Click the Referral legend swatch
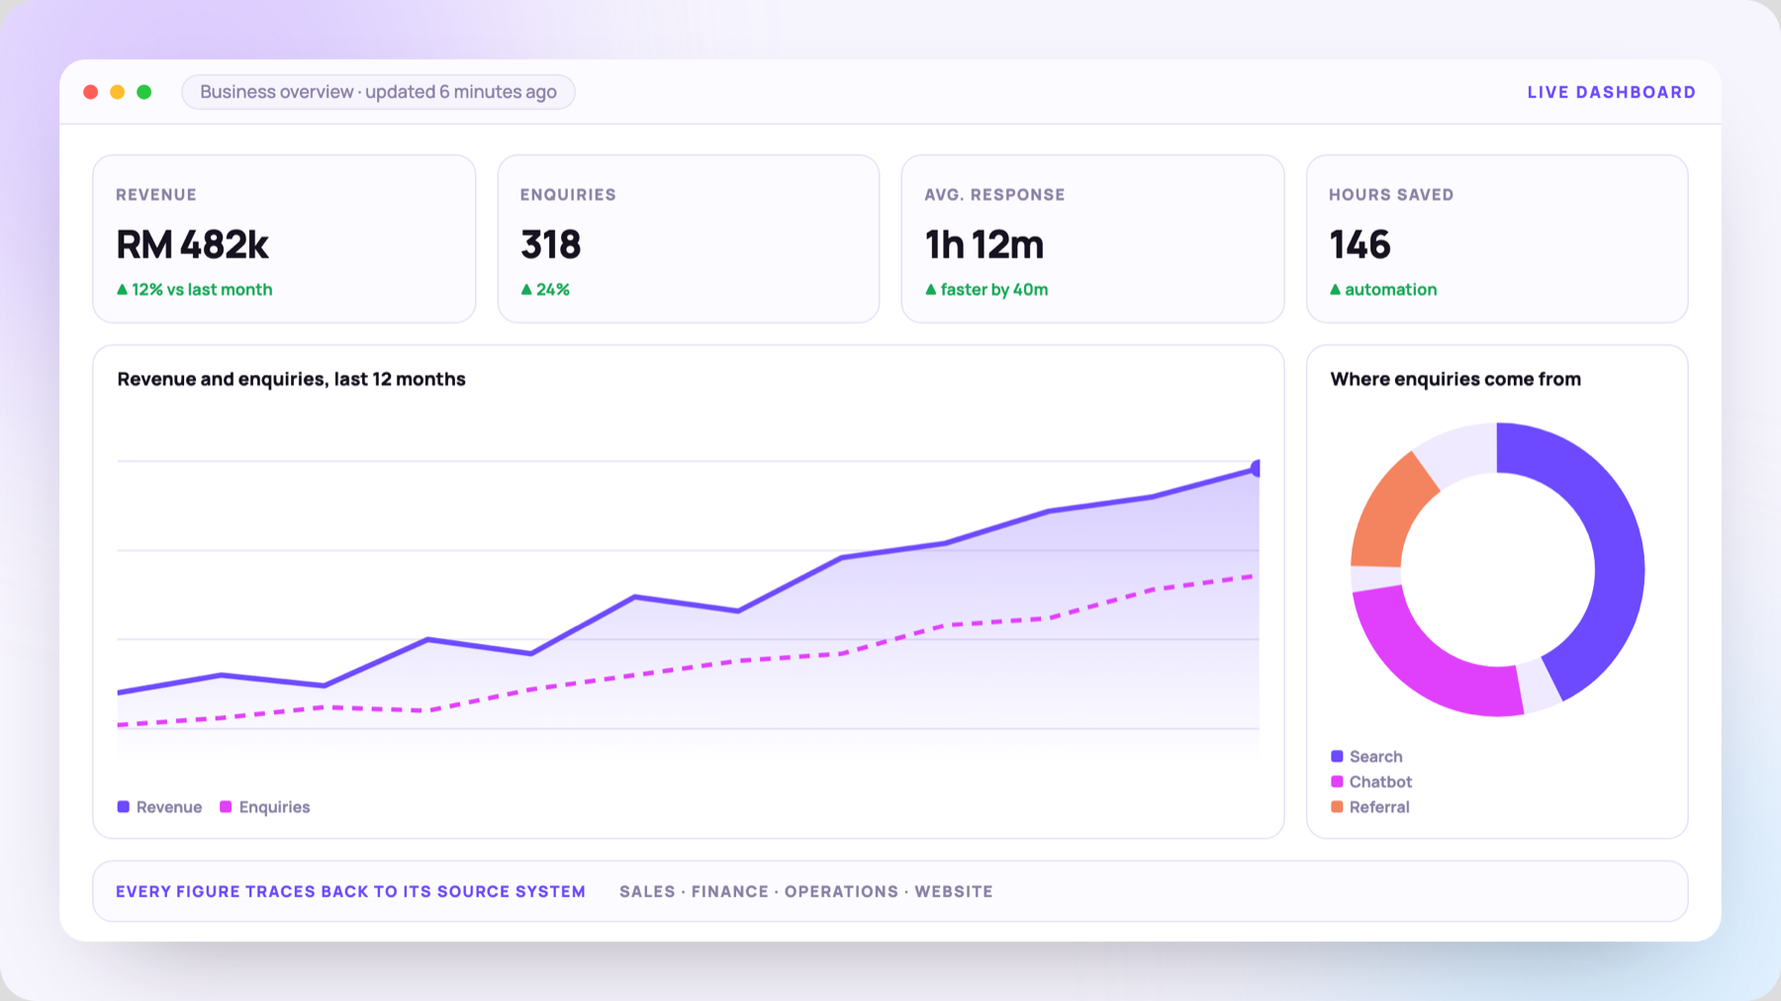The width and height of the screenshot is (1781, 1001). (1337, 807)
